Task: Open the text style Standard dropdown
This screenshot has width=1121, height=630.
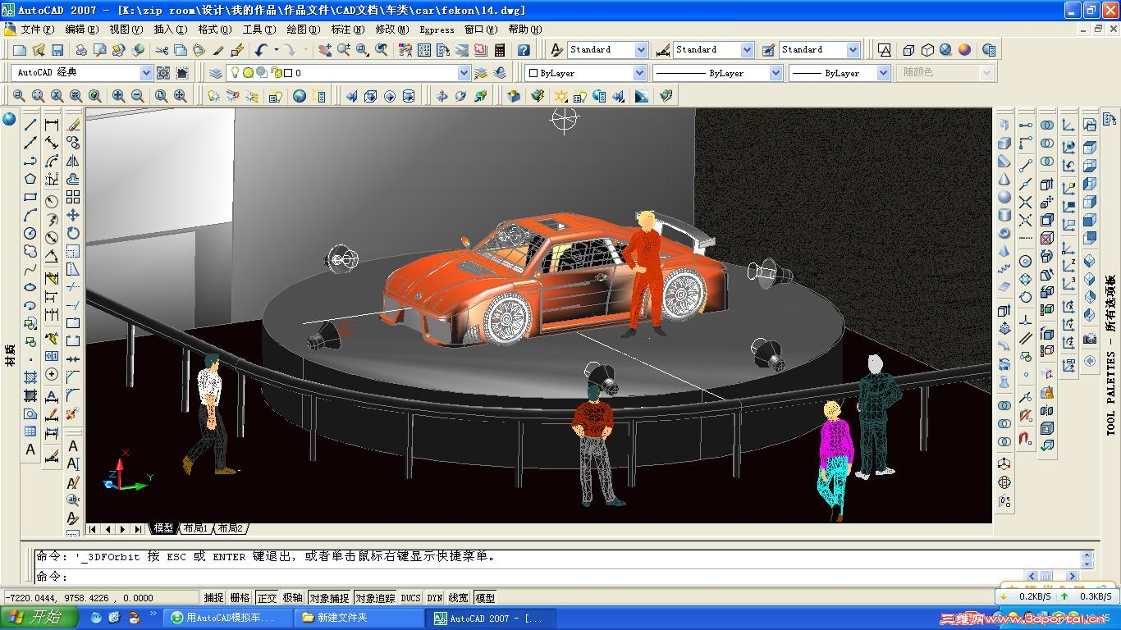Action: pyautogui.click(x=641, y=50)
